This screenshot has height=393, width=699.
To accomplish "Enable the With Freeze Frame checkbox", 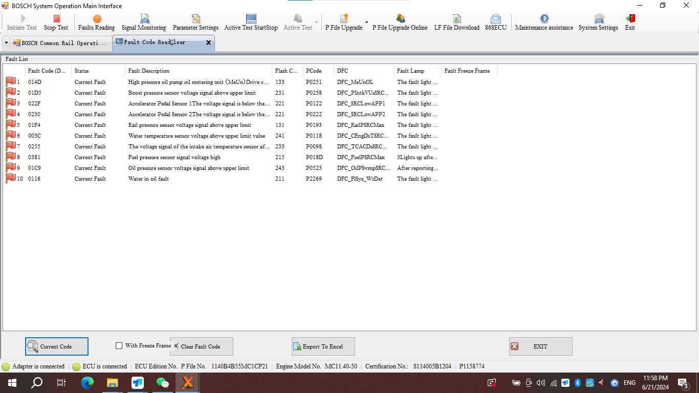I will pos(119,346).
